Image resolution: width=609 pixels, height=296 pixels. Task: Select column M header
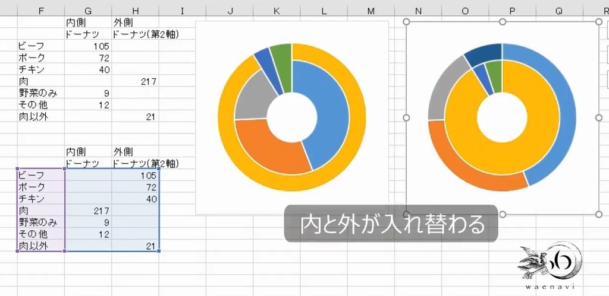(371, 11)
